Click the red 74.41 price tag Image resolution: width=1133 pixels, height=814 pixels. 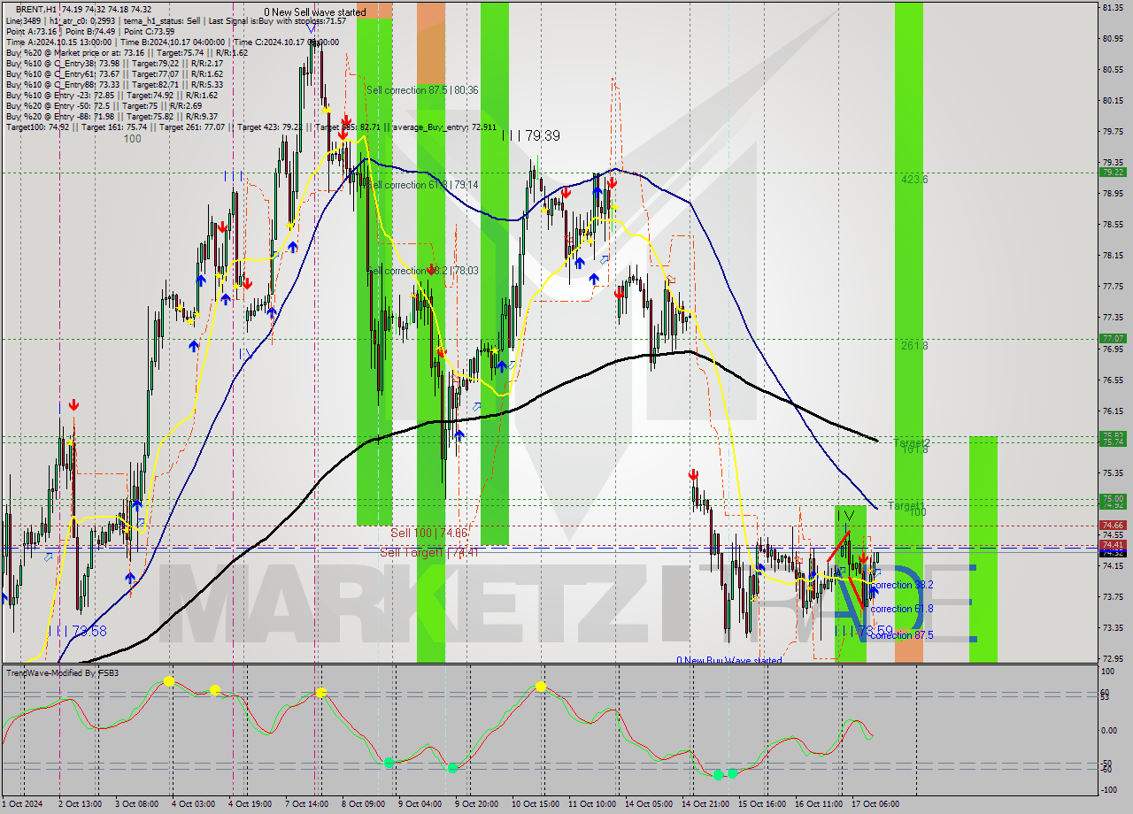(1112, 545)
